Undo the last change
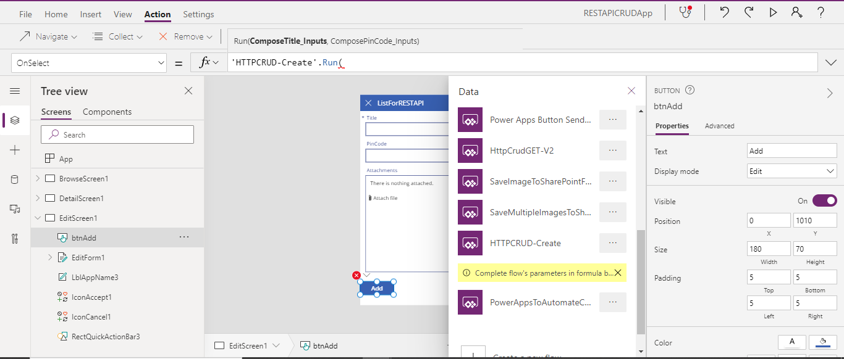 click(x=724, y=12)
